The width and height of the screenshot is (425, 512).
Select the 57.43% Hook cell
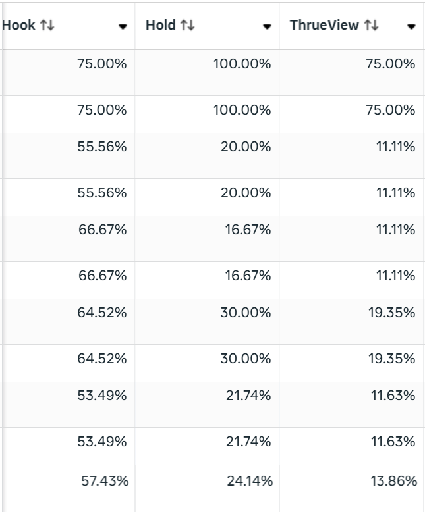(x=104, y=482)
